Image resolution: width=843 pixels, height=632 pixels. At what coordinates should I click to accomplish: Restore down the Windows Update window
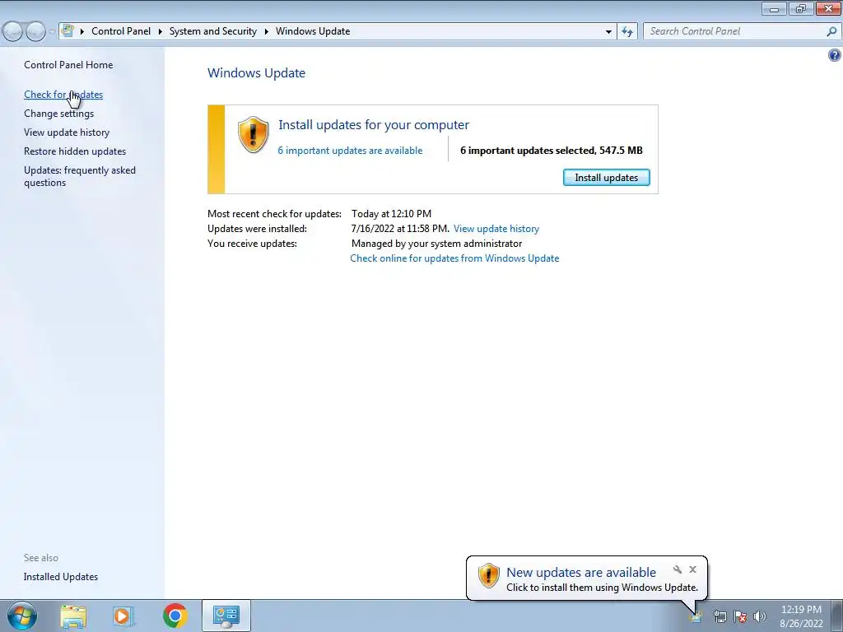801,9
